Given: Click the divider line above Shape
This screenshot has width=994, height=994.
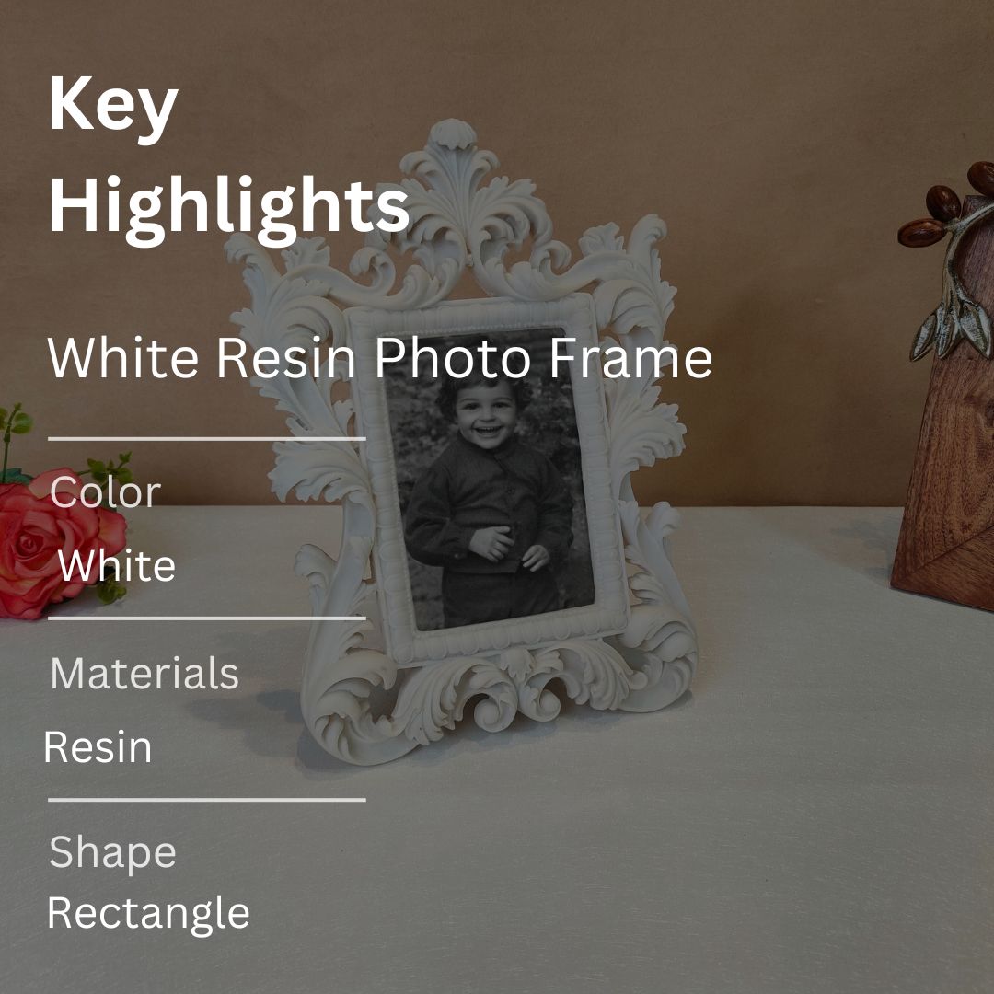Looking at the screenshot, I should click(207, 800).
